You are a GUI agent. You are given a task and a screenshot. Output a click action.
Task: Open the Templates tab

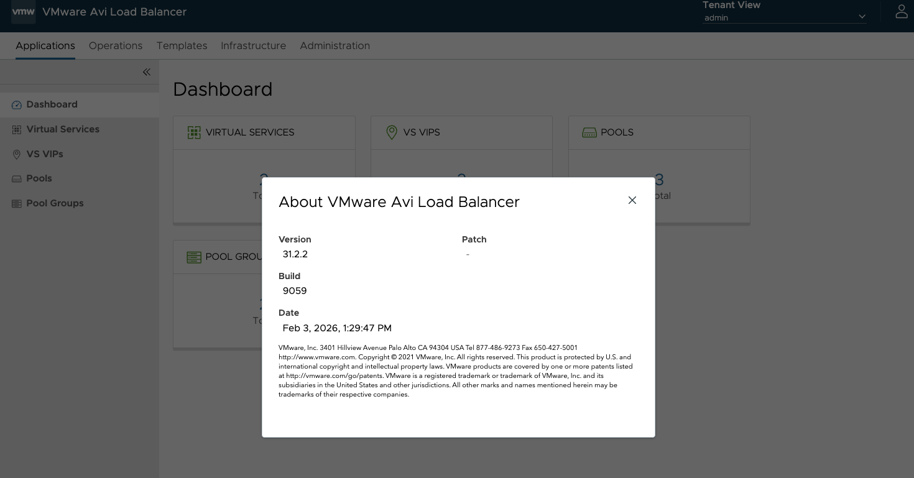pos(182,45)
